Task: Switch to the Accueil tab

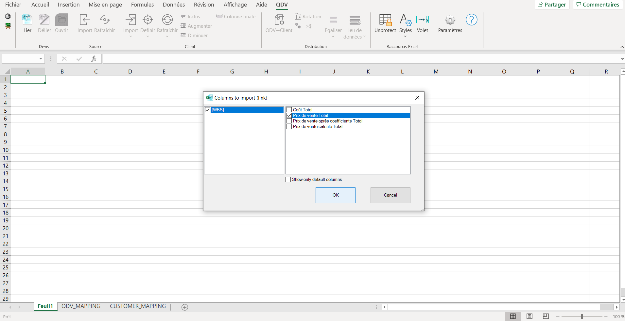Action: click(x=40, y=5)
